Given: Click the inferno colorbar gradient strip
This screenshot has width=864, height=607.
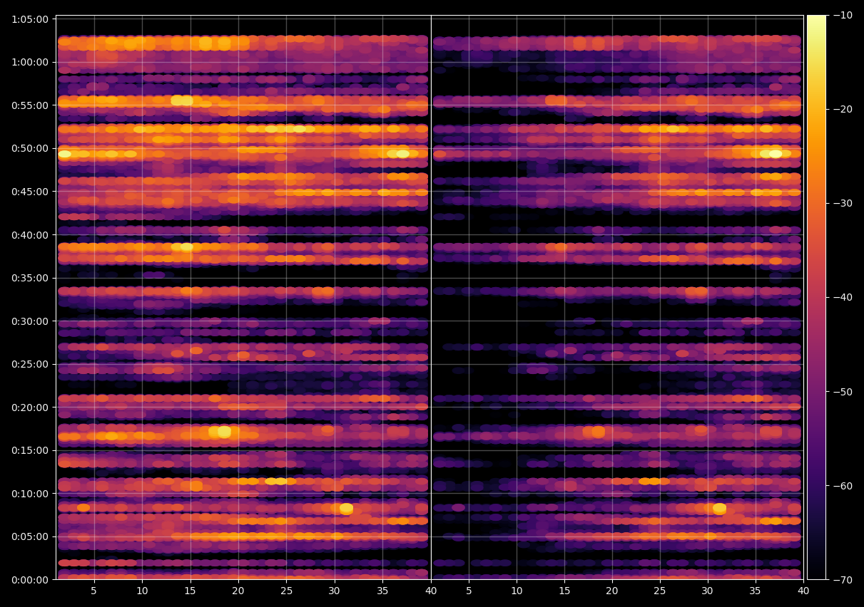Looking at the screenshot, I should (816, 297).
